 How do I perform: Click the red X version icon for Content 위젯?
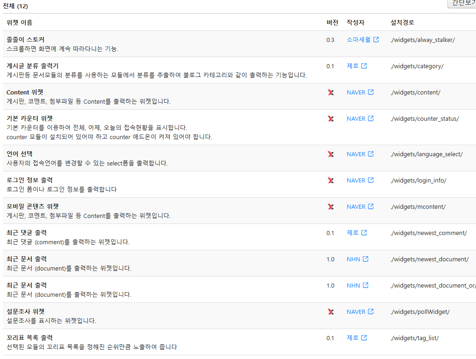(330, 93)
